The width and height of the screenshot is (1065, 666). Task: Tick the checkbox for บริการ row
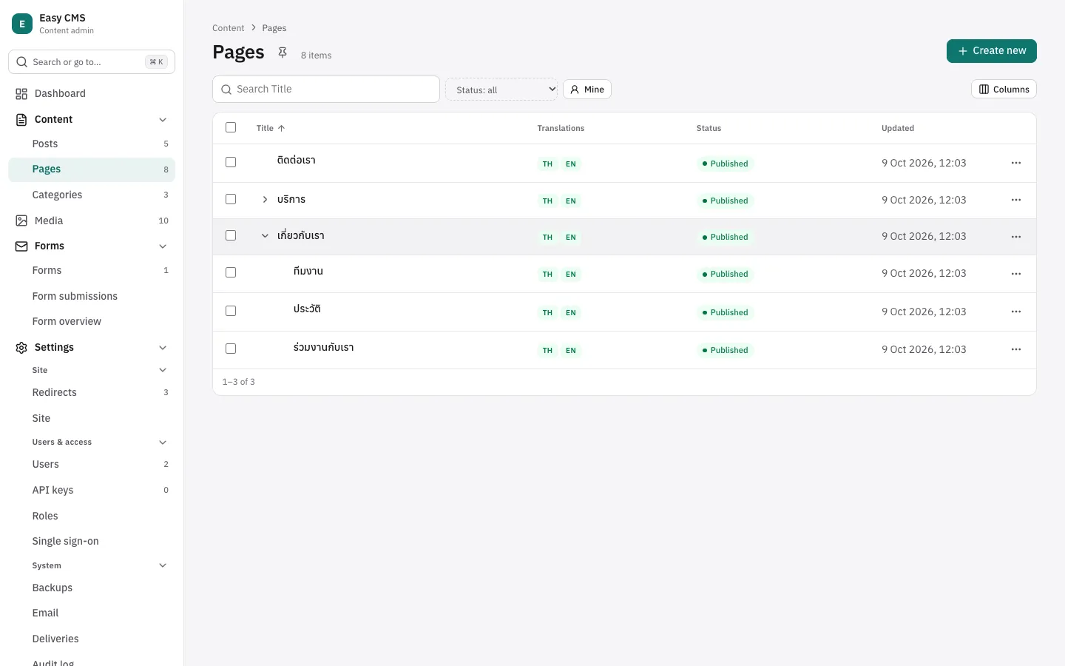pyautogui.click(x=231, y=199)
